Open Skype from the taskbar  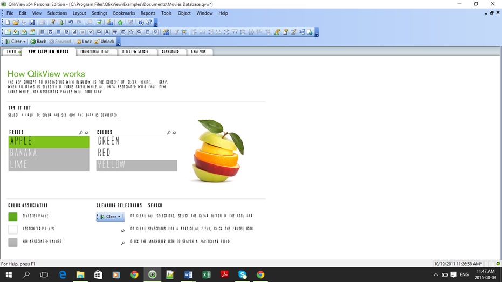[242, 274]
